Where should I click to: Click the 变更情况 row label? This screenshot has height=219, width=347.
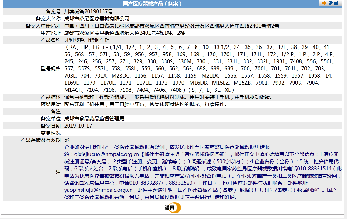click(50, 133)
